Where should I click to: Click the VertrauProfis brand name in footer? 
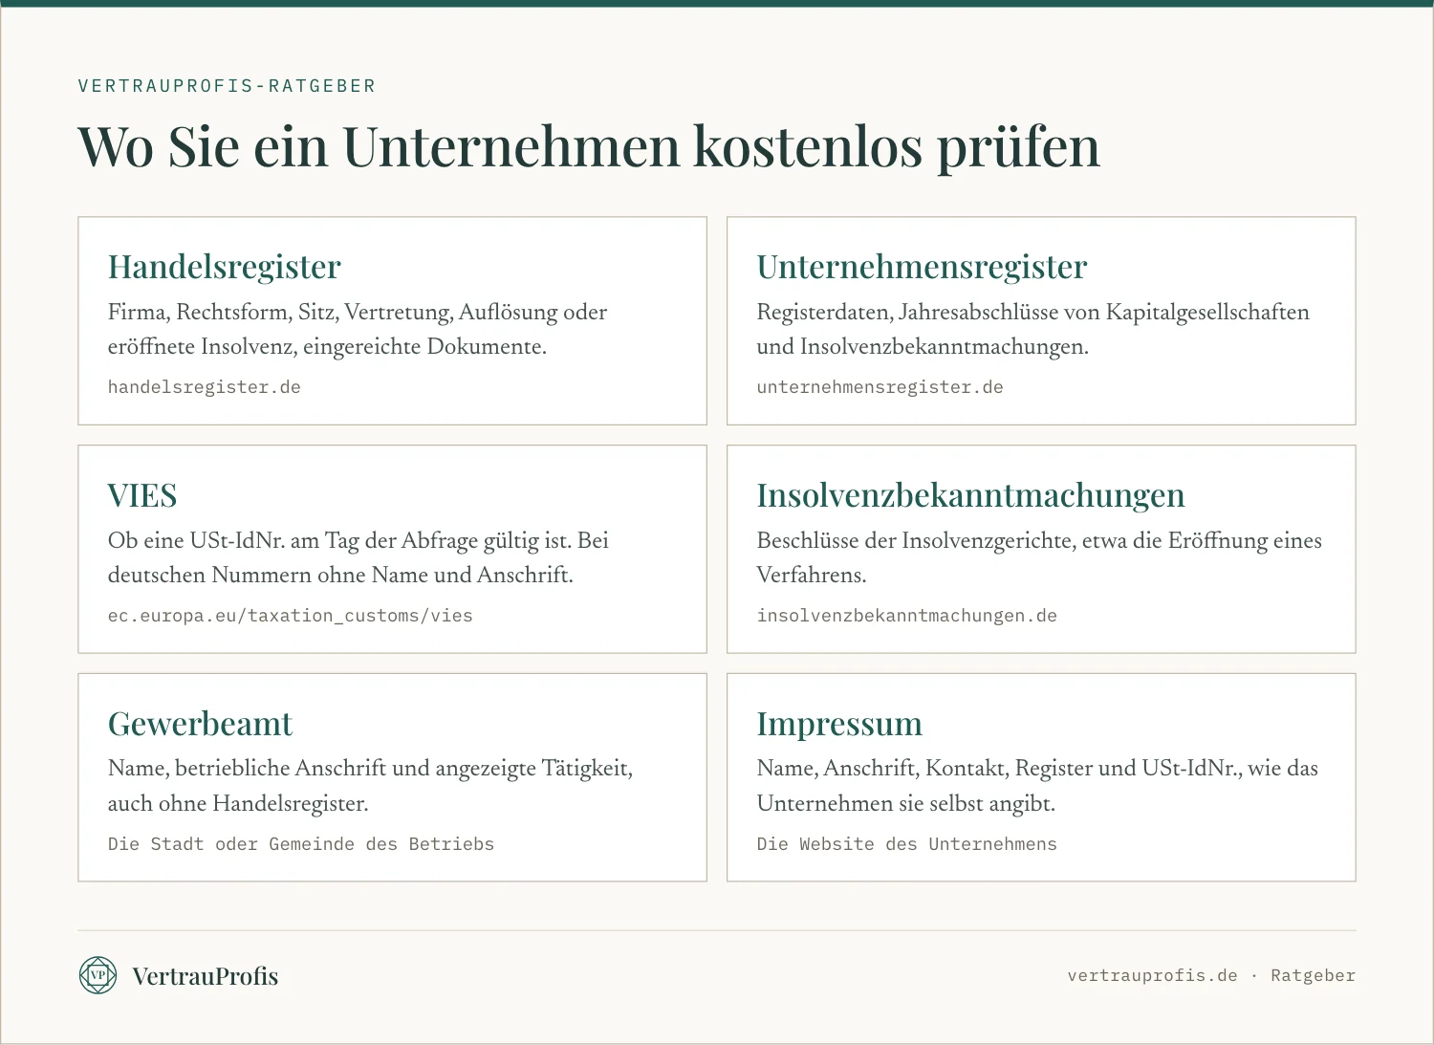[x=206, y=976]
